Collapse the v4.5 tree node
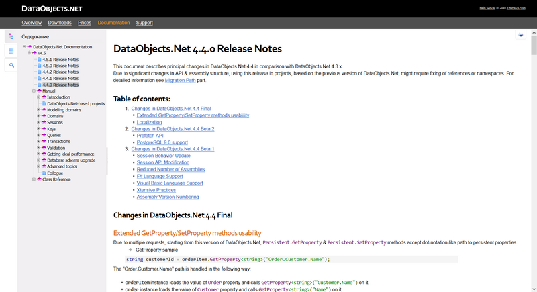 click(29, 53)
